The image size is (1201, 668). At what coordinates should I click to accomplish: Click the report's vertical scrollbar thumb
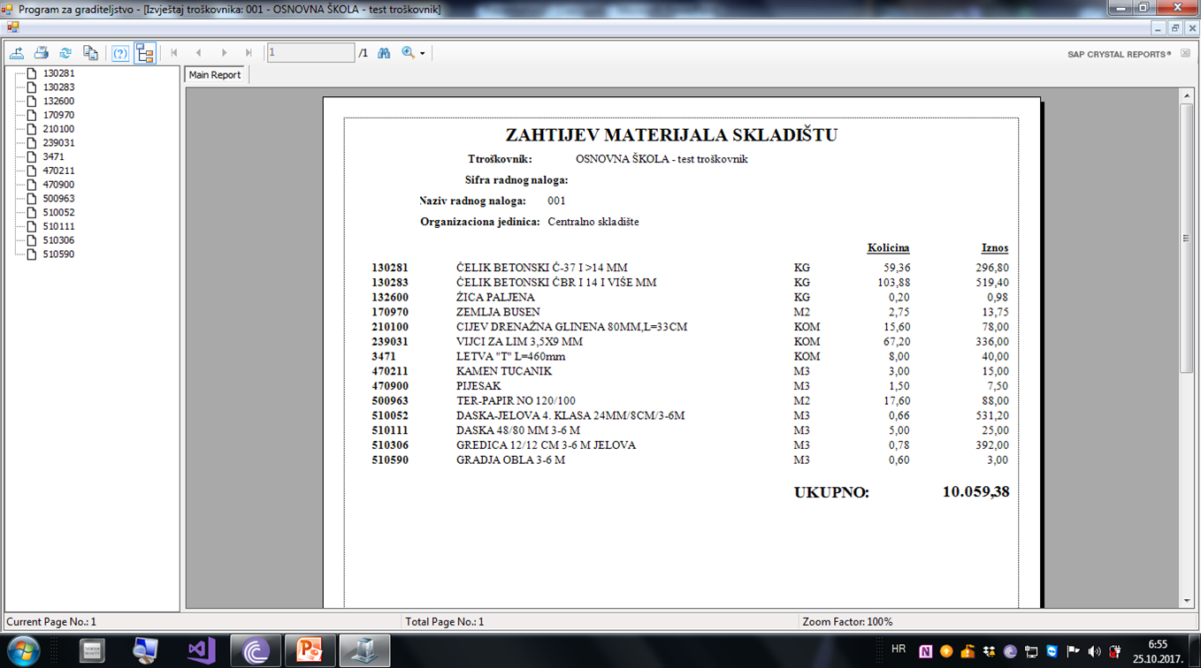1187,238
